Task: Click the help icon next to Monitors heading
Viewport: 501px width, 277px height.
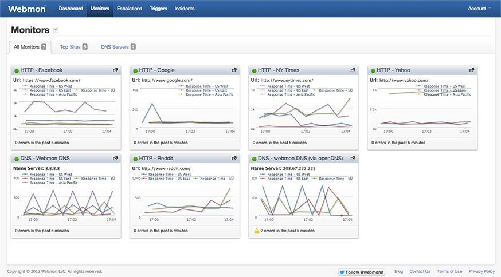Action: coord(56,30)
